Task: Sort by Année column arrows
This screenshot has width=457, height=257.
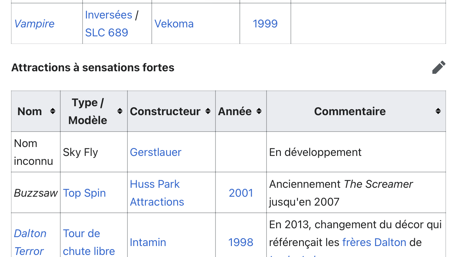Action: click(x=259, y=111)
